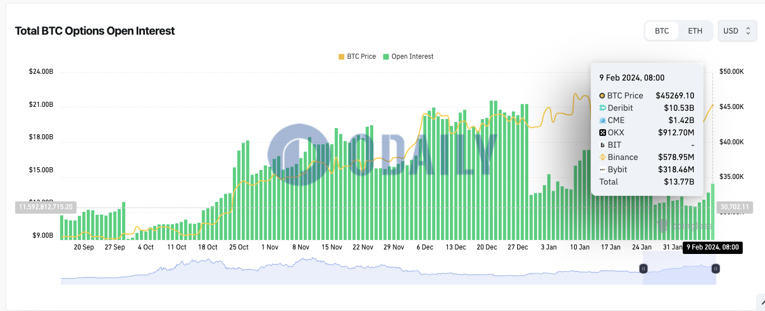
Task: Grab the left range slider handle
Action: 644,268
